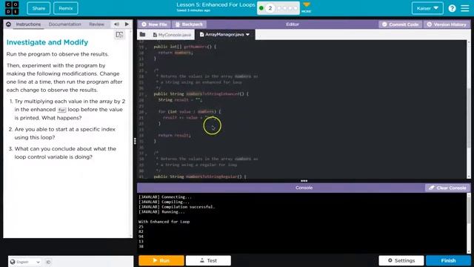Click the Editor panel header label

[x=293, y=24]
